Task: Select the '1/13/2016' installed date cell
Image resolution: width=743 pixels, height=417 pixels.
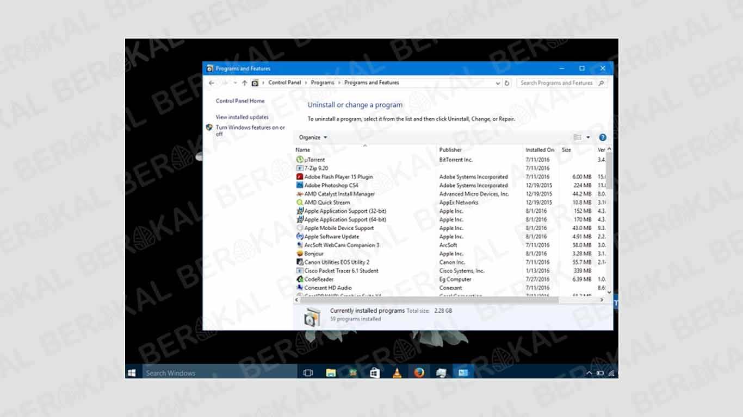Action: (536, 270)
